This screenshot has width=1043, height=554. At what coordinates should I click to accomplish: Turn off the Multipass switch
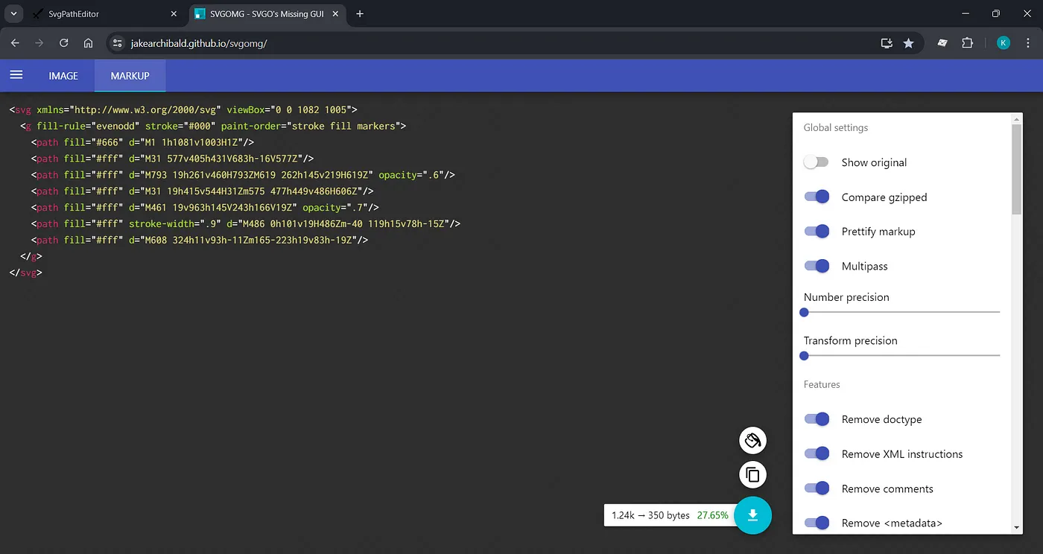point(817,266)
